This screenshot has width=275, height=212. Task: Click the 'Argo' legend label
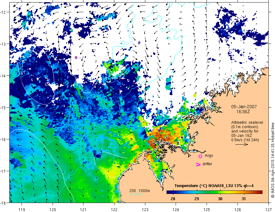coord(209,156)
